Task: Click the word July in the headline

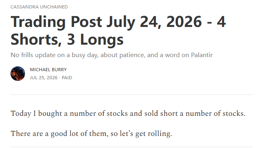Action: (x=121, y=22)
